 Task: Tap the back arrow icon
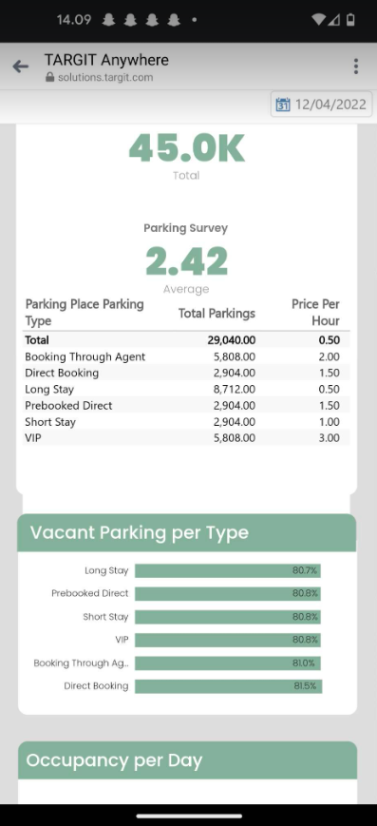click(21, 67)
